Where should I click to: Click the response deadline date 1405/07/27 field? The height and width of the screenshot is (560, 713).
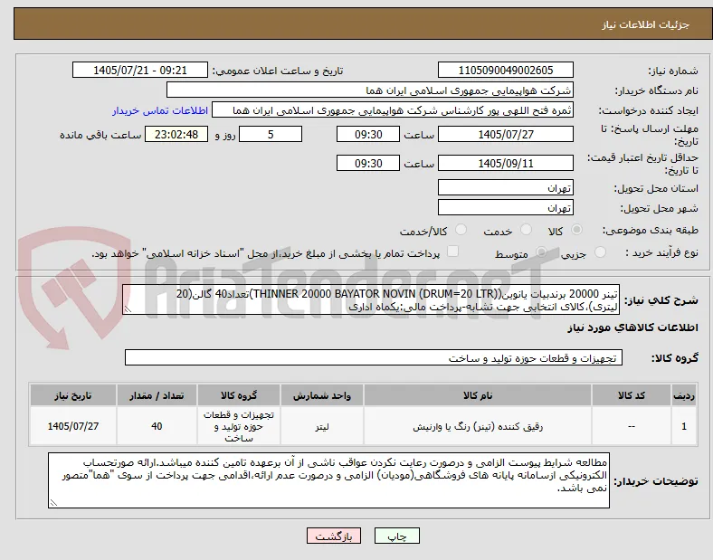[x=506, y=135]
